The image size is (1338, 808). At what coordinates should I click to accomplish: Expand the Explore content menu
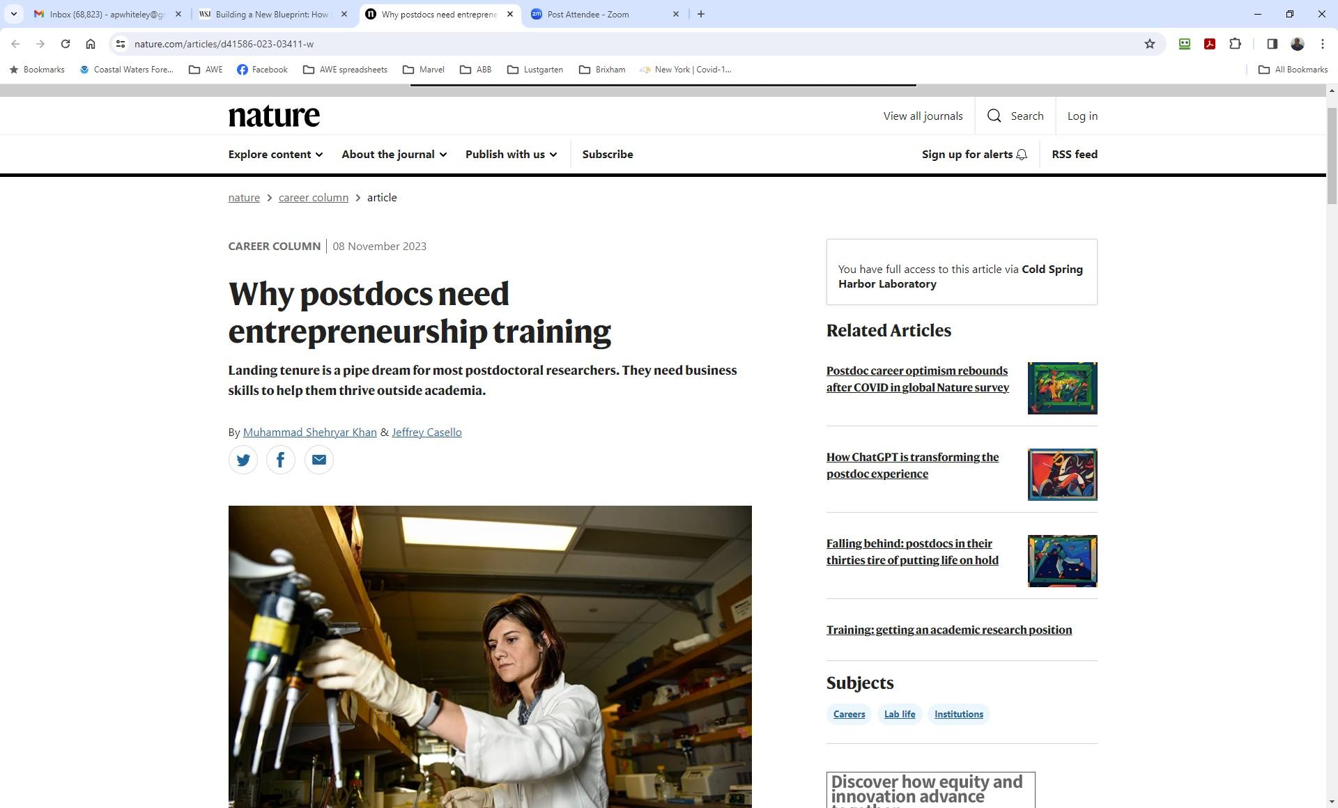pos(275,155)
